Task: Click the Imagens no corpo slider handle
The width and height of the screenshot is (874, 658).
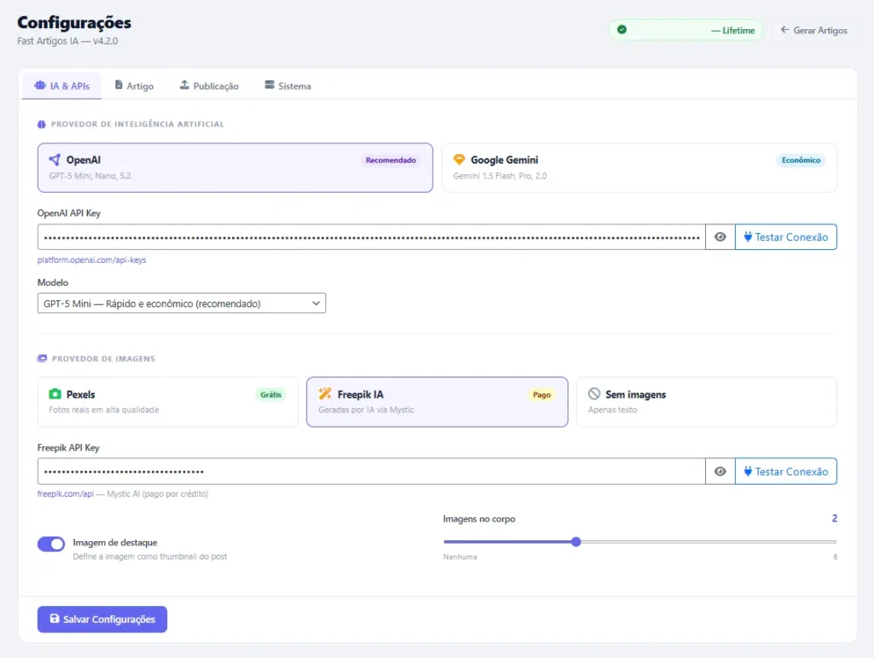Action: tap(576, 542)
